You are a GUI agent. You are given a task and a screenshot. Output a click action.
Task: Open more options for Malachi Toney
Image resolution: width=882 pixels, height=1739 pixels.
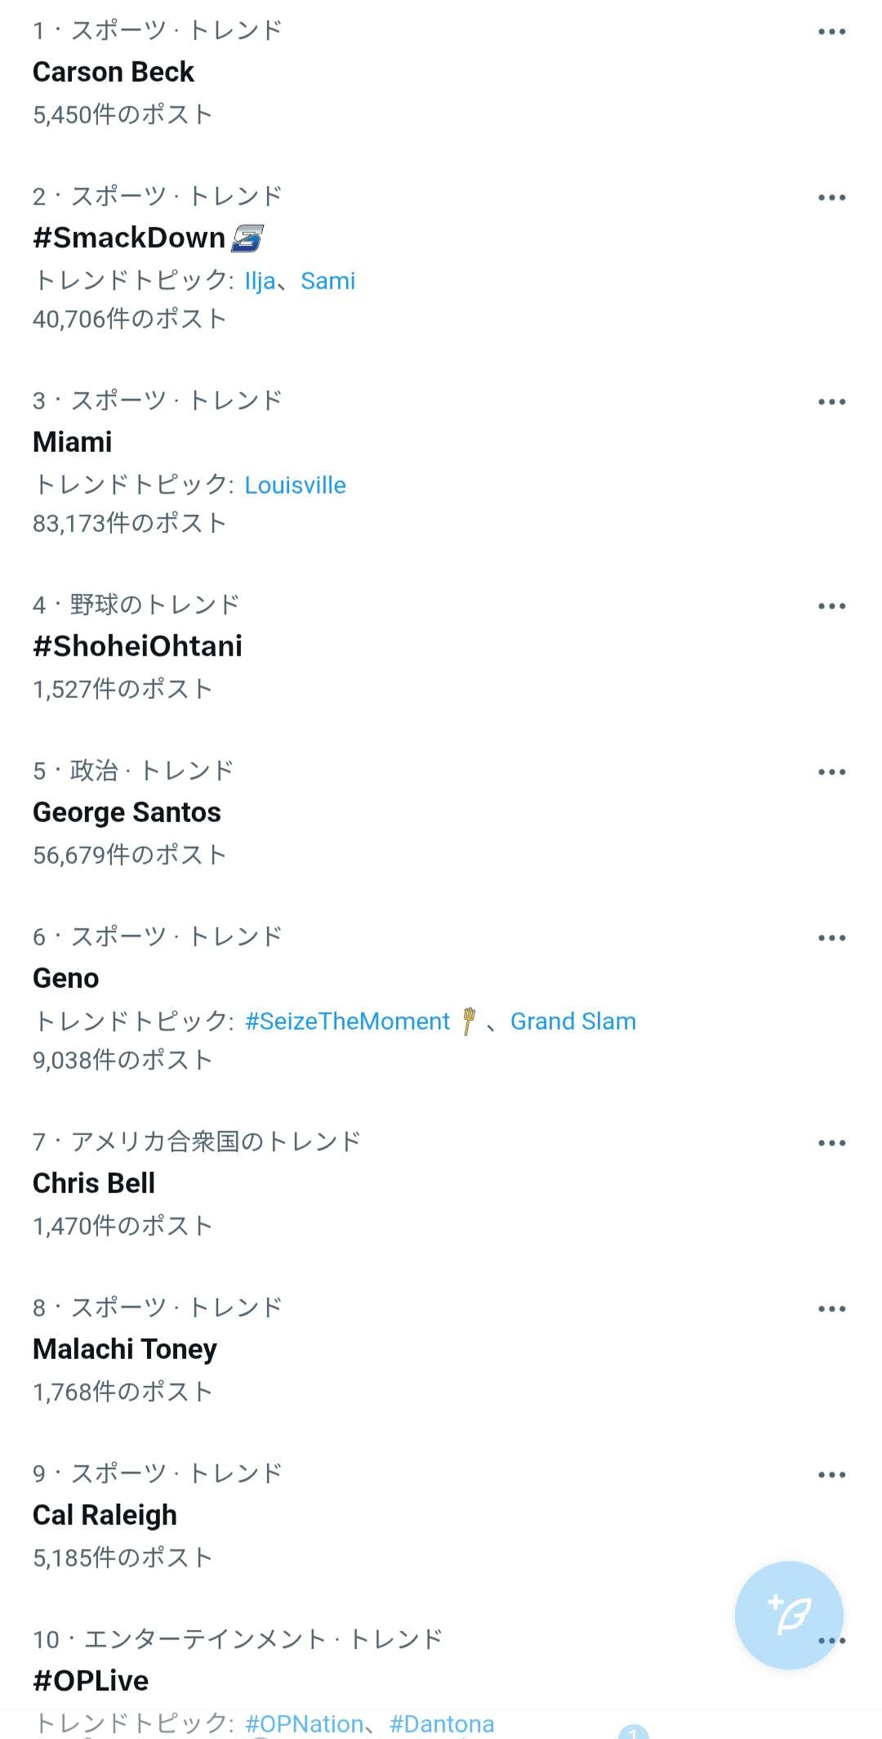[831, 1309]
